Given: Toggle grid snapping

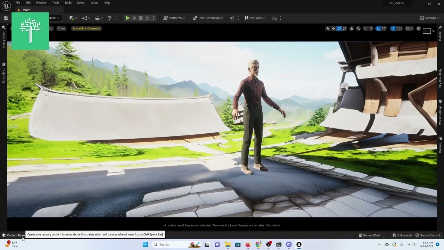Looking at the screenshot, I should coord(365,28).
